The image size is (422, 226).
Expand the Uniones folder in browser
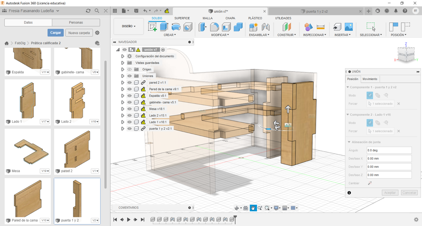(123, 76)
